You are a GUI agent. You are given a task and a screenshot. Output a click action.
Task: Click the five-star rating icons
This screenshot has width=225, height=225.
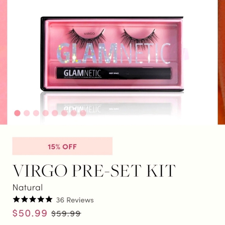coord(33,199)
